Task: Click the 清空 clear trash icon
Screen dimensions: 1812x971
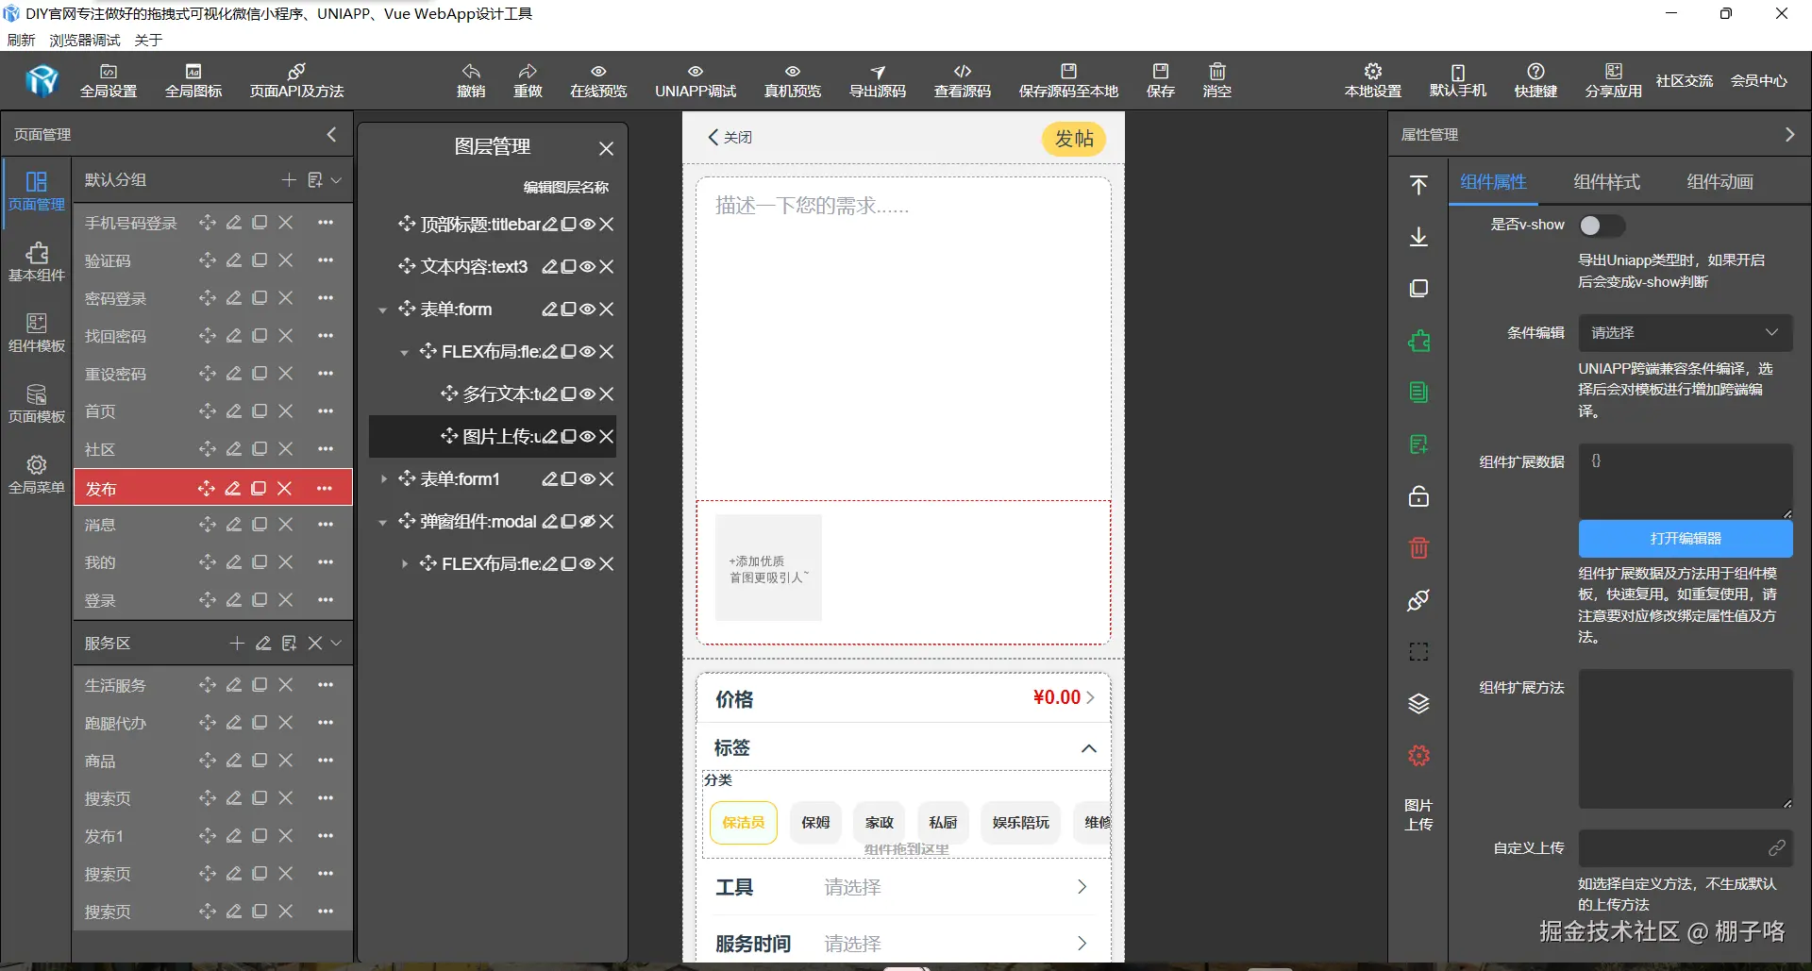Action: click(x=1217, y=81)
